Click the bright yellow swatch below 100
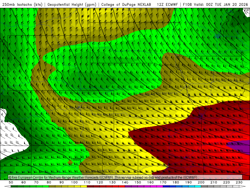Viewport: 250px width, 188px height. click(x=77, y=186)
